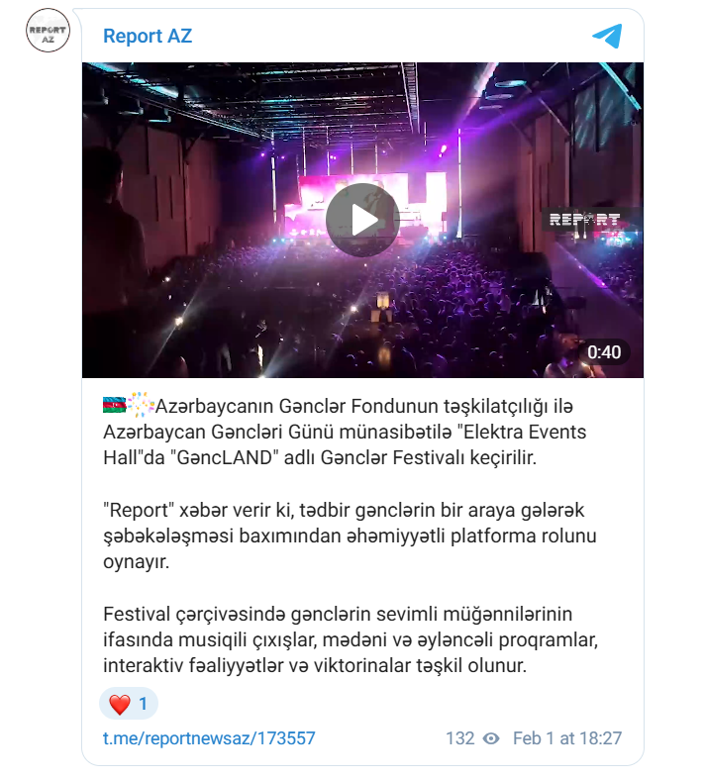
Task: Open the Report AZ channel avatar
Action: pos(48,31)
